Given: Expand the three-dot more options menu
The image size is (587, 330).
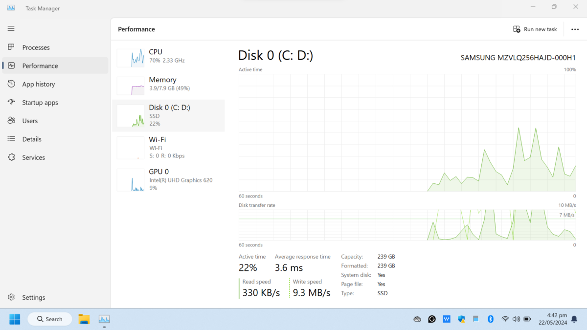Looking at the screenshot, I should point(575,29).
